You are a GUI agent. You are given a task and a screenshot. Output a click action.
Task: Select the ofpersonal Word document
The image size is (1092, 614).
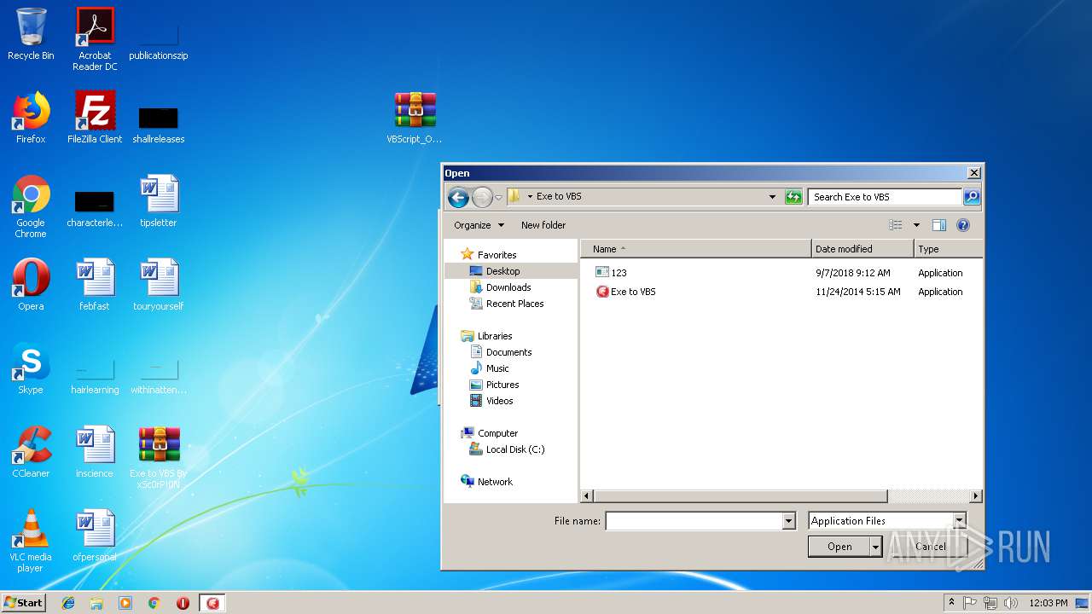[x=95, y=536]
